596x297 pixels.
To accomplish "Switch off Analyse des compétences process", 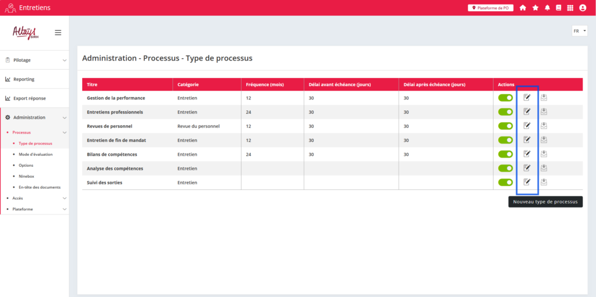I will pyautogui.click(x=505, y=168).
